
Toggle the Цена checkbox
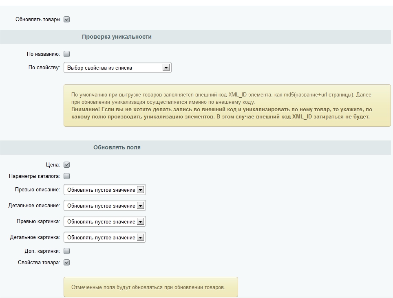[67, 165]
